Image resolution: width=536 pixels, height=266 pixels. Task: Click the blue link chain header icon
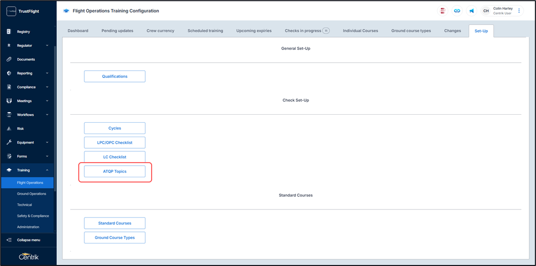(x=457, y=11)
